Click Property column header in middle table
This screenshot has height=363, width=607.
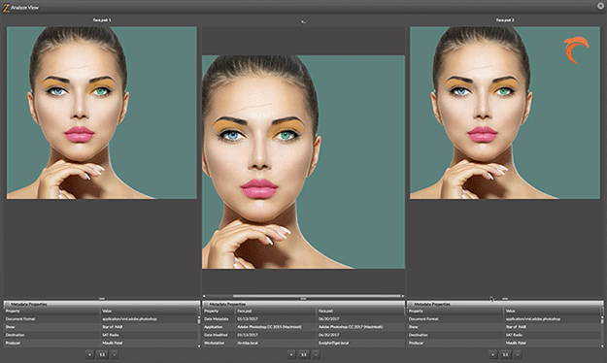219,311
